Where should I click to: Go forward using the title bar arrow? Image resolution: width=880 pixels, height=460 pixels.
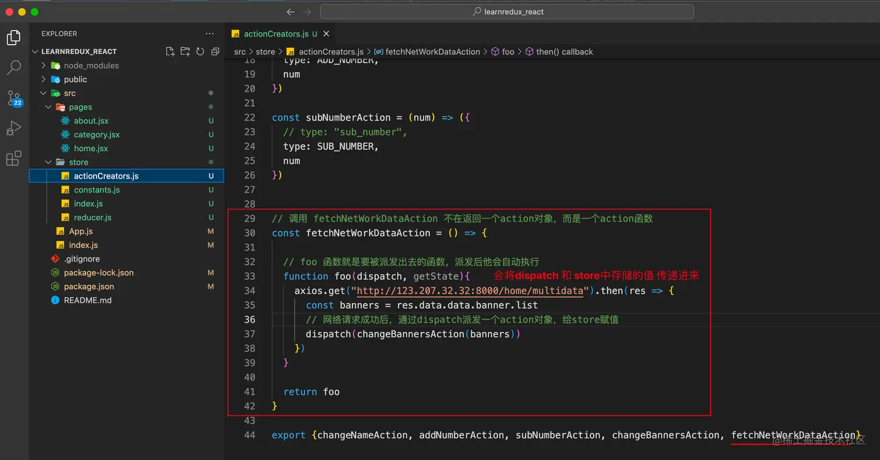click(307, 12)
